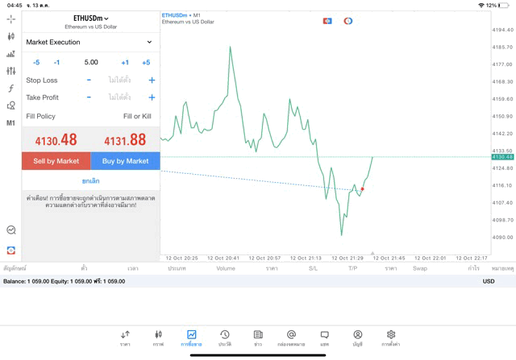Viewport: 516px width, 360px height.
Task: Switch to the Chart tab in bottom bar
Action: coord(158,337)
